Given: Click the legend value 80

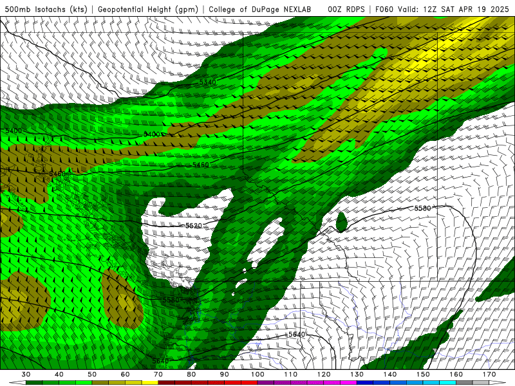Looking at the screenshot, I should point(191,374).
